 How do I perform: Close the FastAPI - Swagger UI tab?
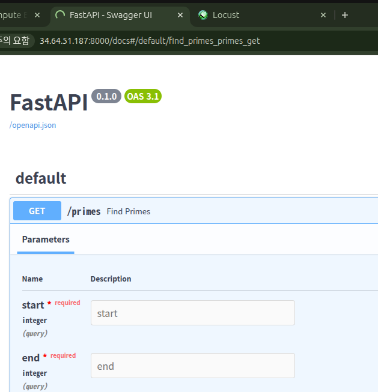click(x=180, y=15)
